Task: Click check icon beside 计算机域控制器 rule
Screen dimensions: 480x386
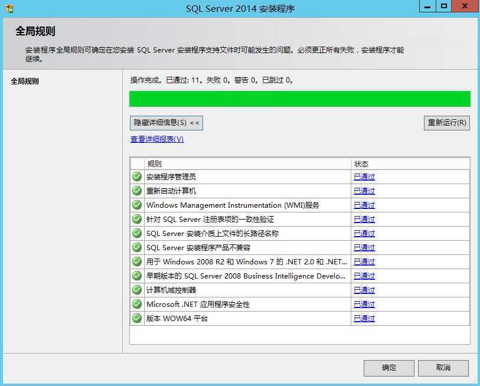Action: point(137,290)
